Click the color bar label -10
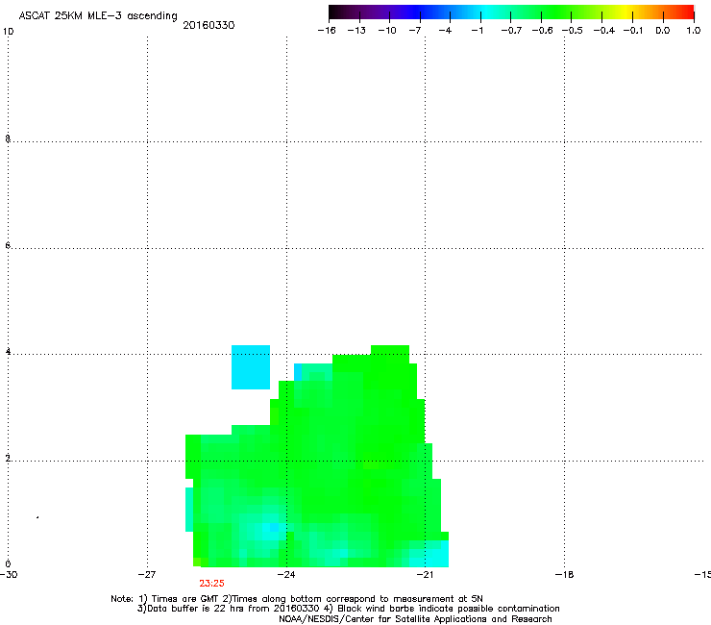The height and width of the screenshot is (625, 711). pyautogui.click(x=387, y=31)
